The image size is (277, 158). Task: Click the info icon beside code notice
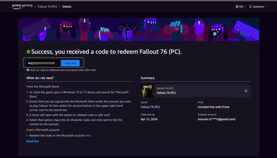28,70
